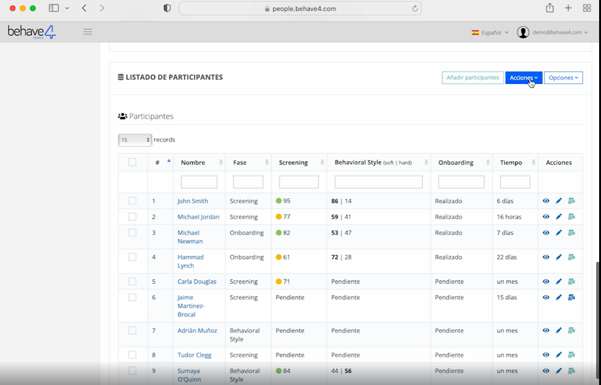
Task: Sort table by Fase column
Action: (248, 162)
